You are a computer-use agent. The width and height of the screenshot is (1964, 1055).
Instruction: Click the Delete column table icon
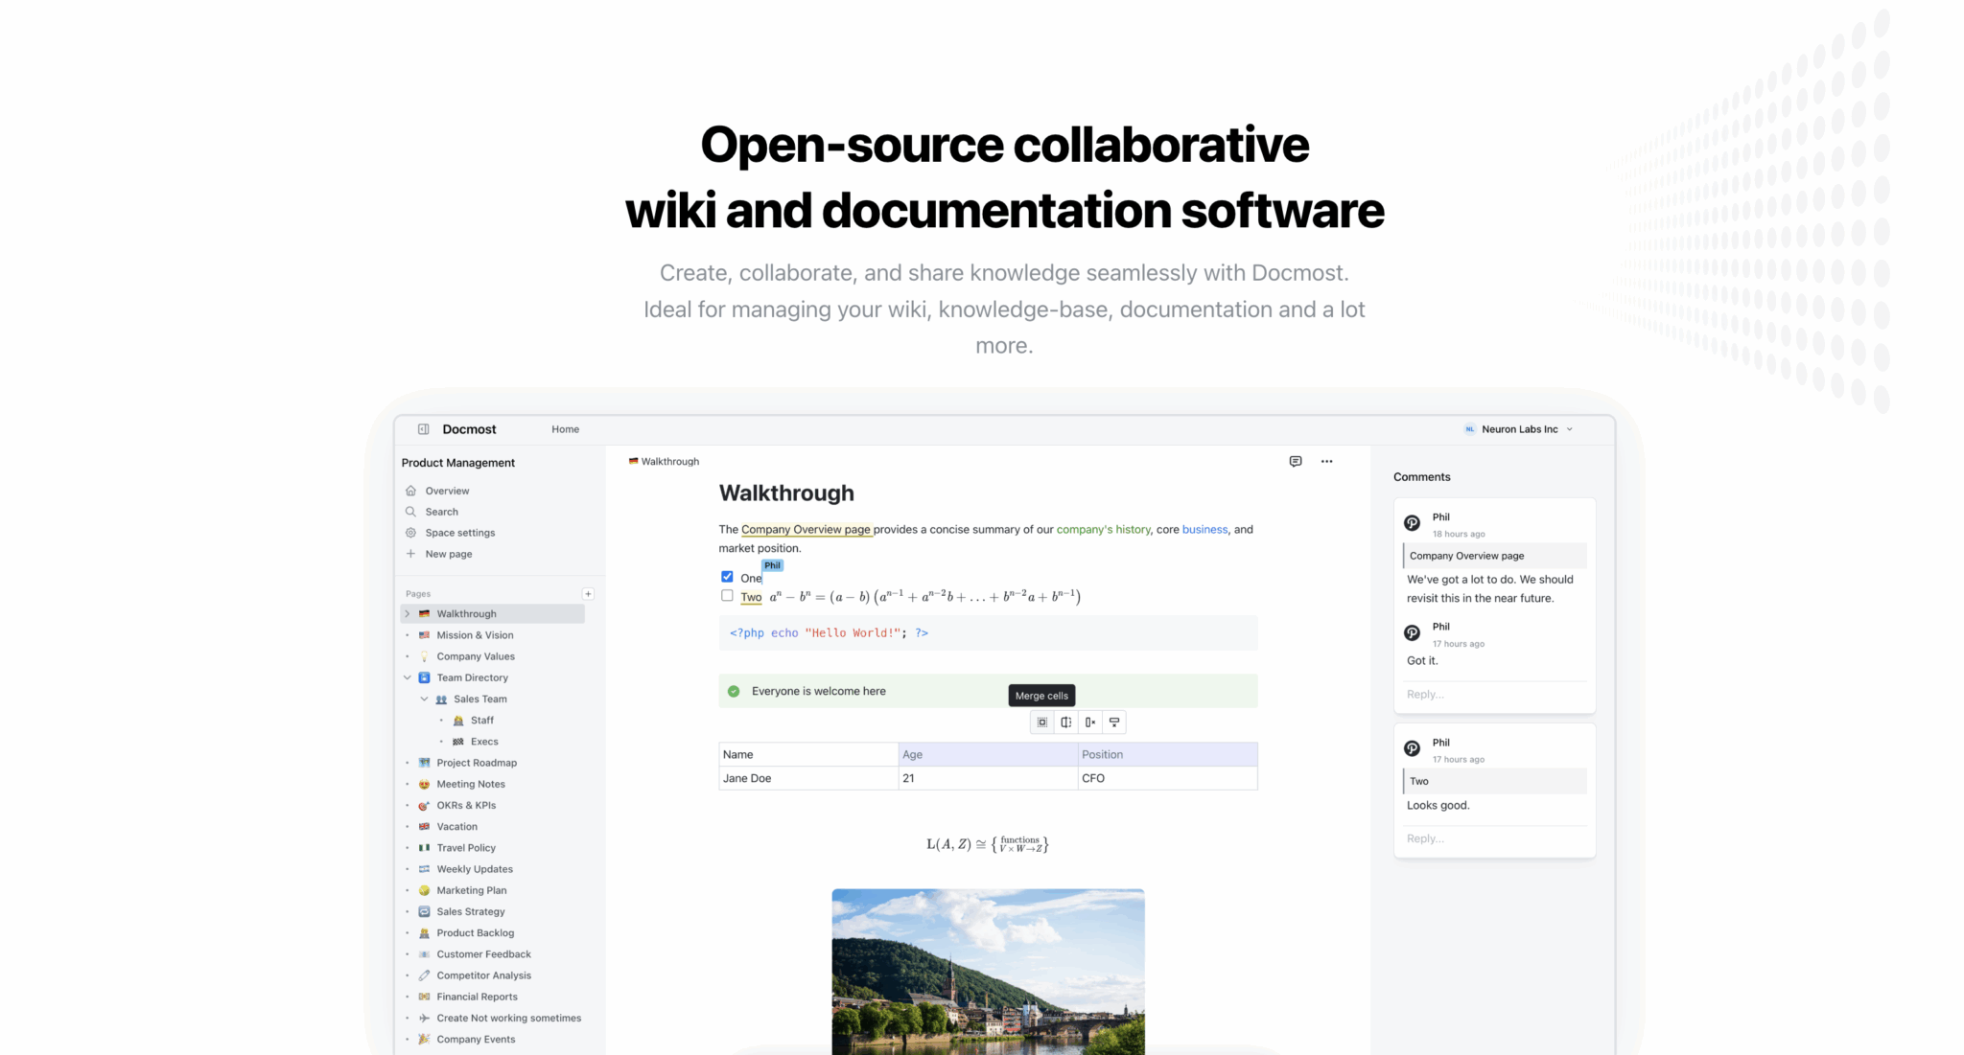click(x=1090, y=722)
